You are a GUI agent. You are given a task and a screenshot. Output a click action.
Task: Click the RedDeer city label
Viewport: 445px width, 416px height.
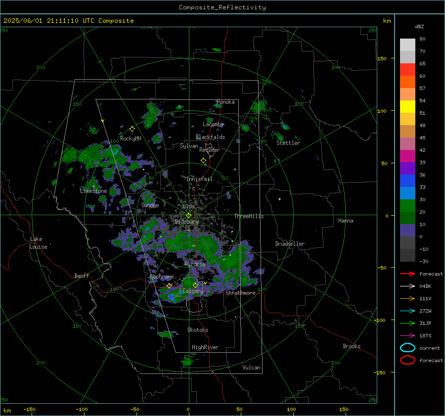point(210,150)
